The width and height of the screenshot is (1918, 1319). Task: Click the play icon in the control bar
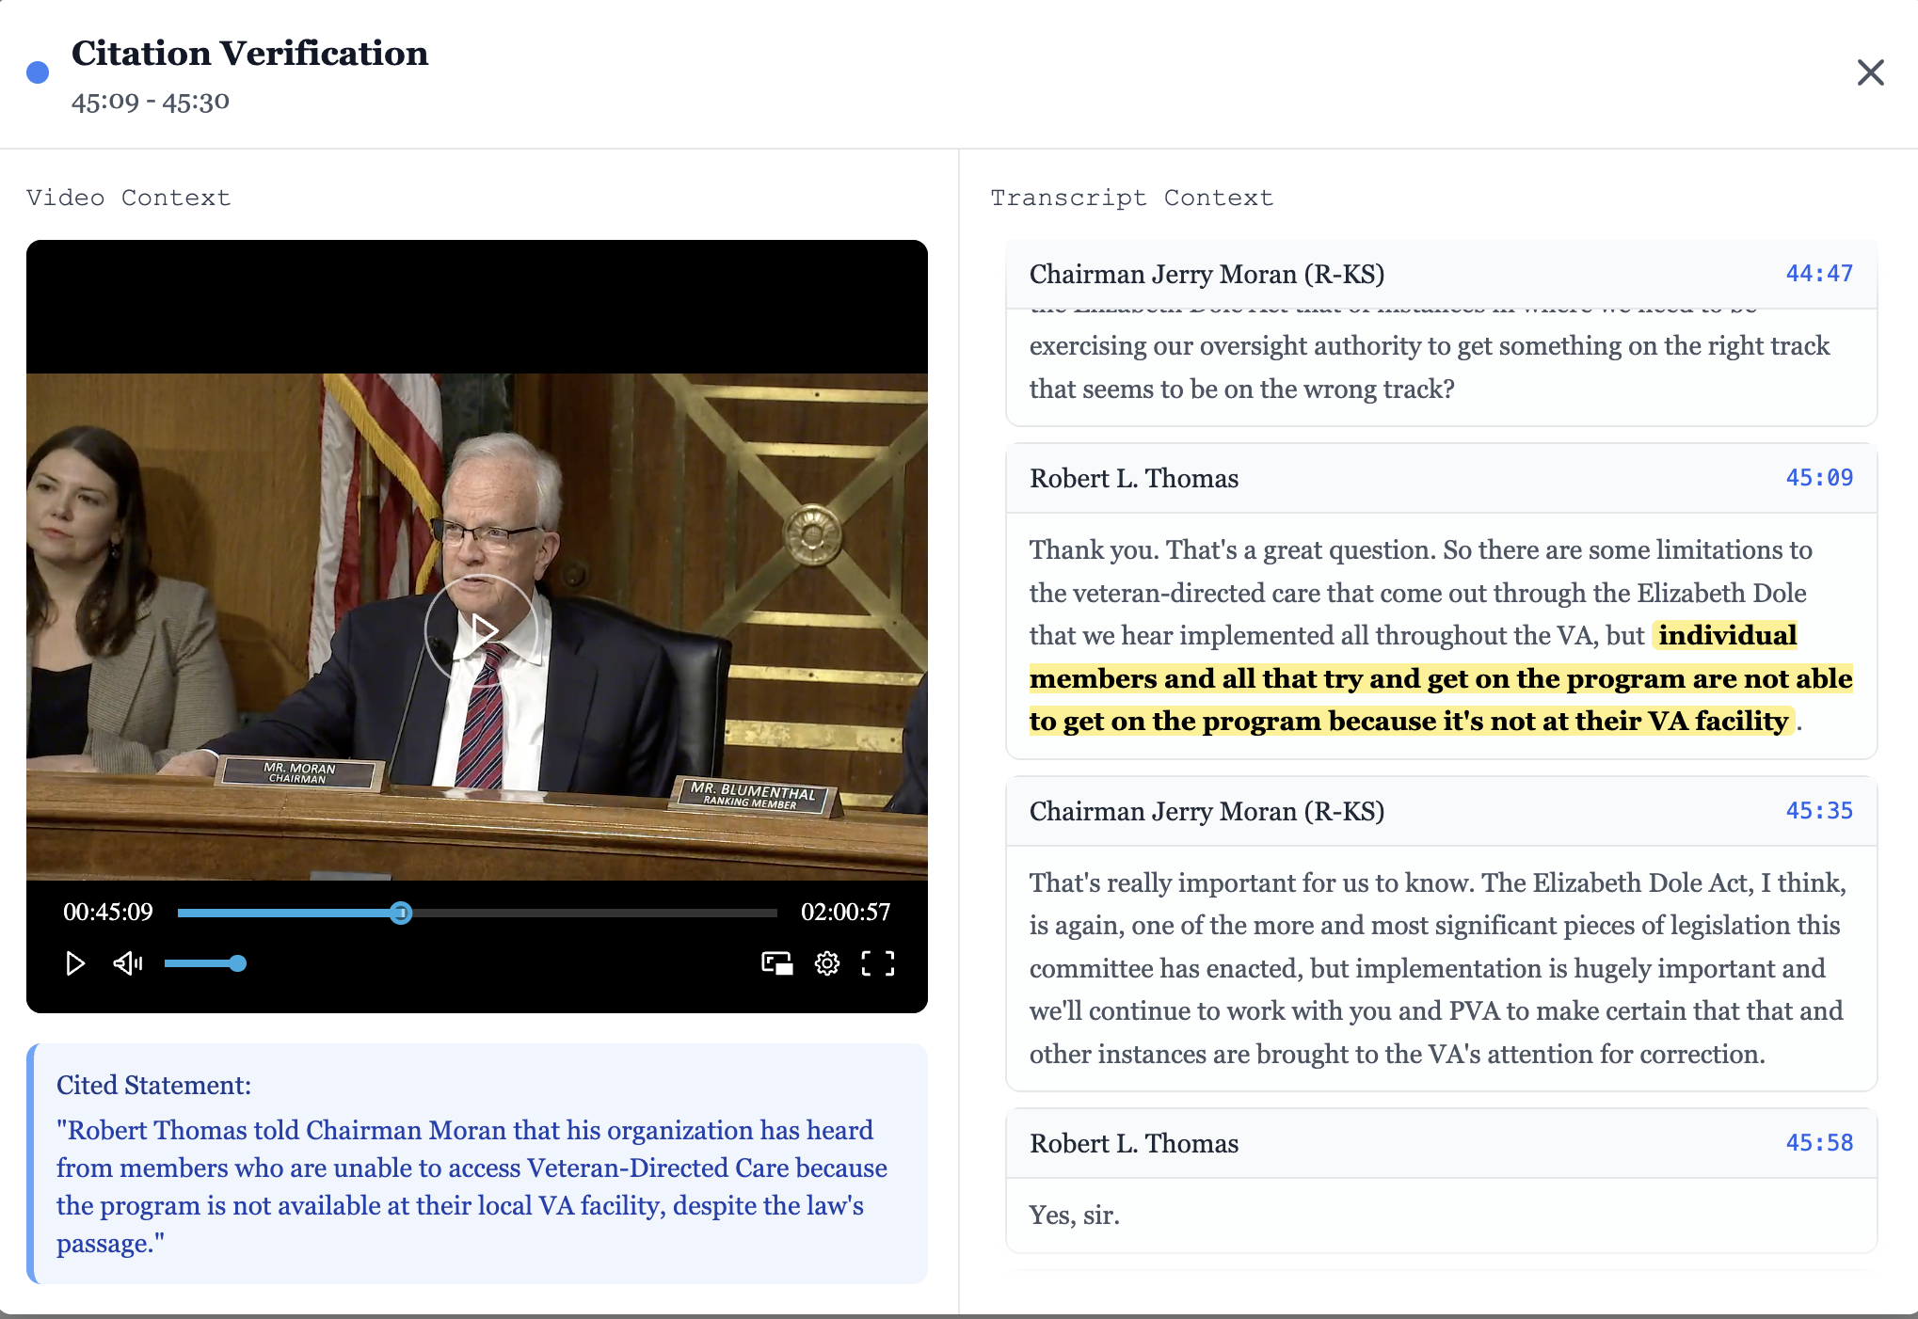coord(75,963)
